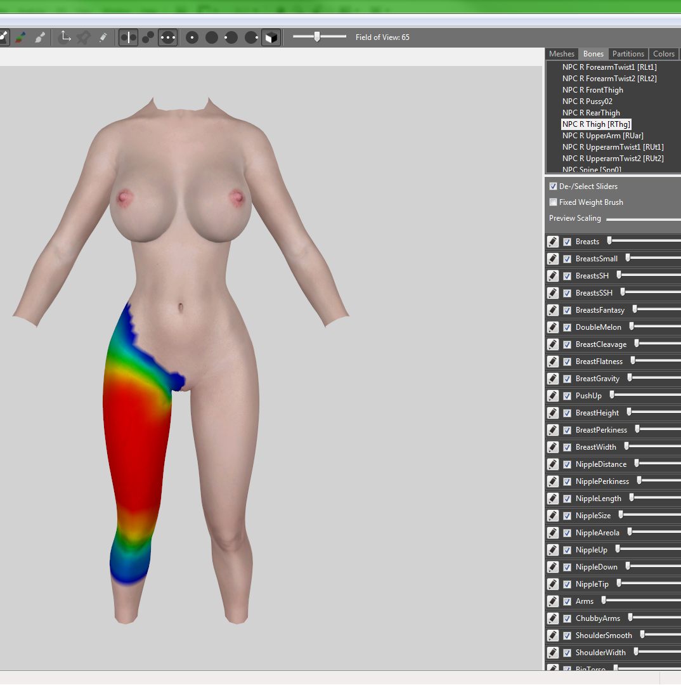
Task: Toggle the three-dot global brush collision icon
Action: 168,37
